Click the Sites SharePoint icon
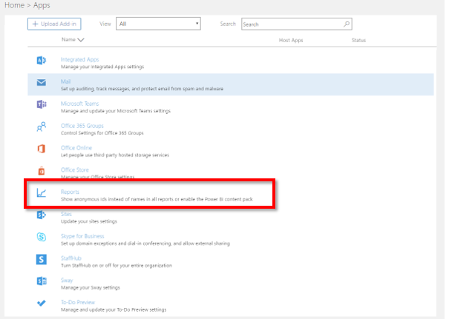The image size is (449, 319). [42, 215]
